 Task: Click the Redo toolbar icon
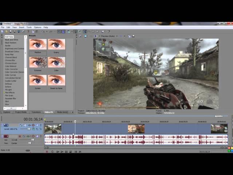pyautogui.click(x=51, y=31)
